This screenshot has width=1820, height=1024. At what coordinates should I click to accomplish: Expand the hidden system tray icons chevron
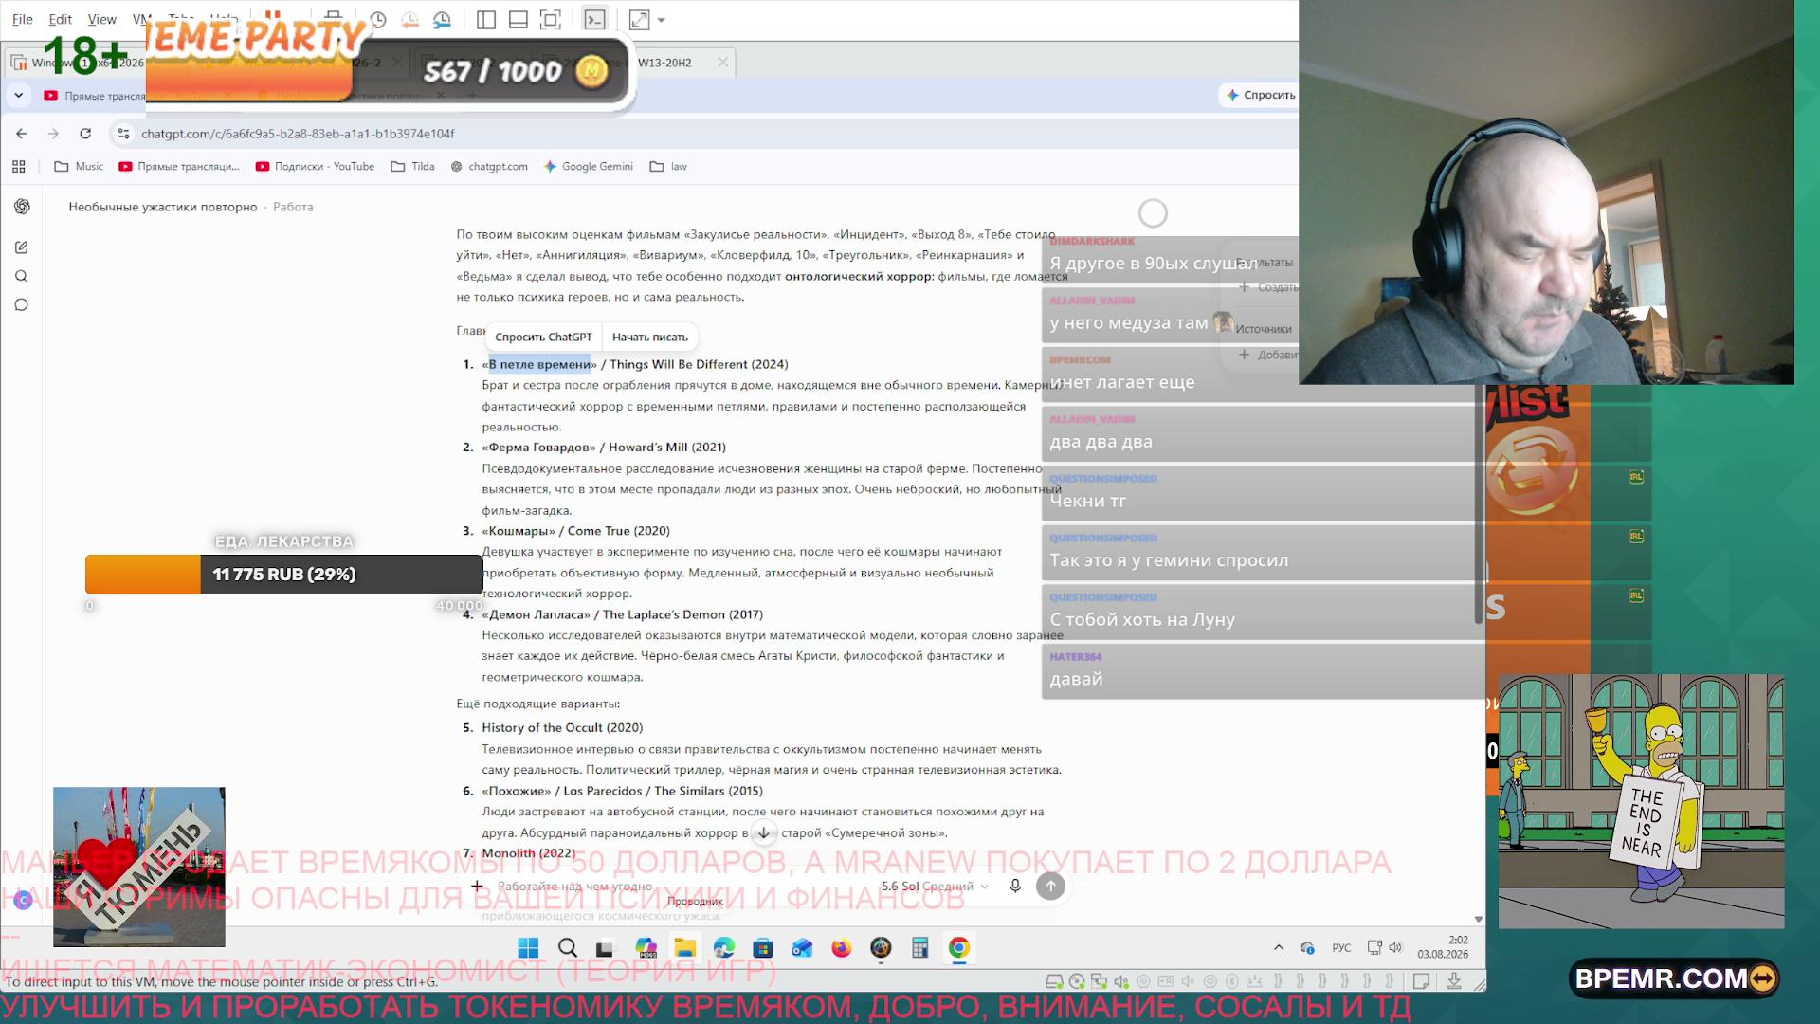[x=1279, y=948]
